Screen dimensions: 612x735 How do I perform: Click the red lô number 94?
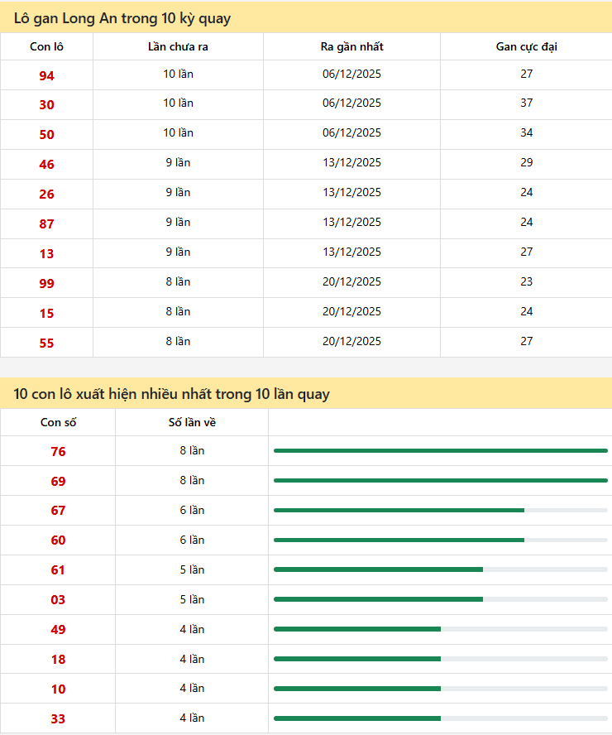tap(46, 75)
